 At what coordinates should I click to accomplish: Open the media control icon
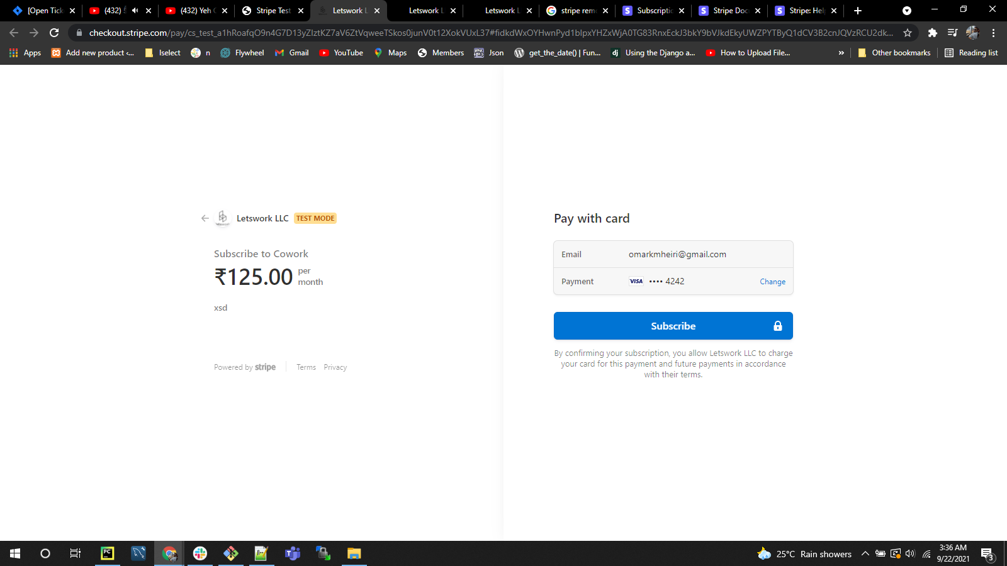953,33
